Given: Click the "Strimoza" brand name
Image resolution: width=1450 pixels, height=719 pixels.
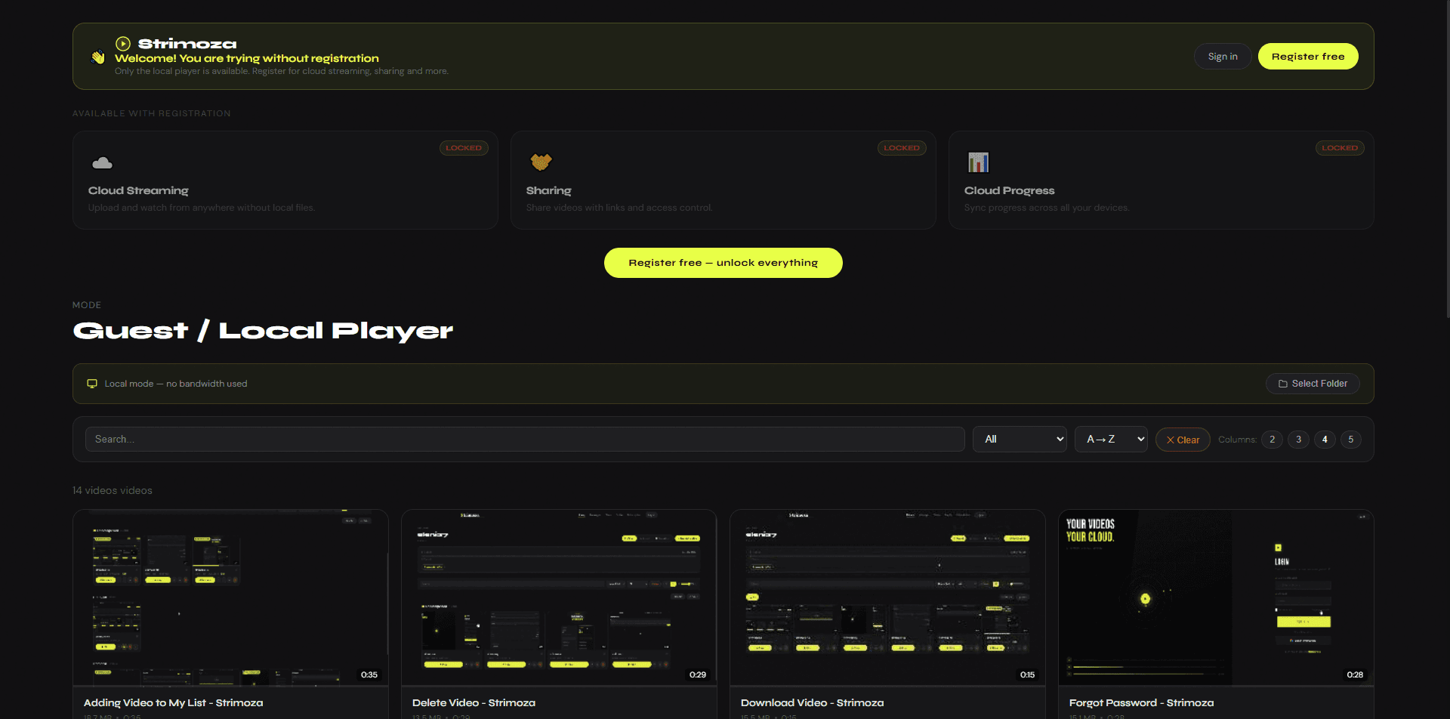Looking at the screenshot, I should point(187,44).
